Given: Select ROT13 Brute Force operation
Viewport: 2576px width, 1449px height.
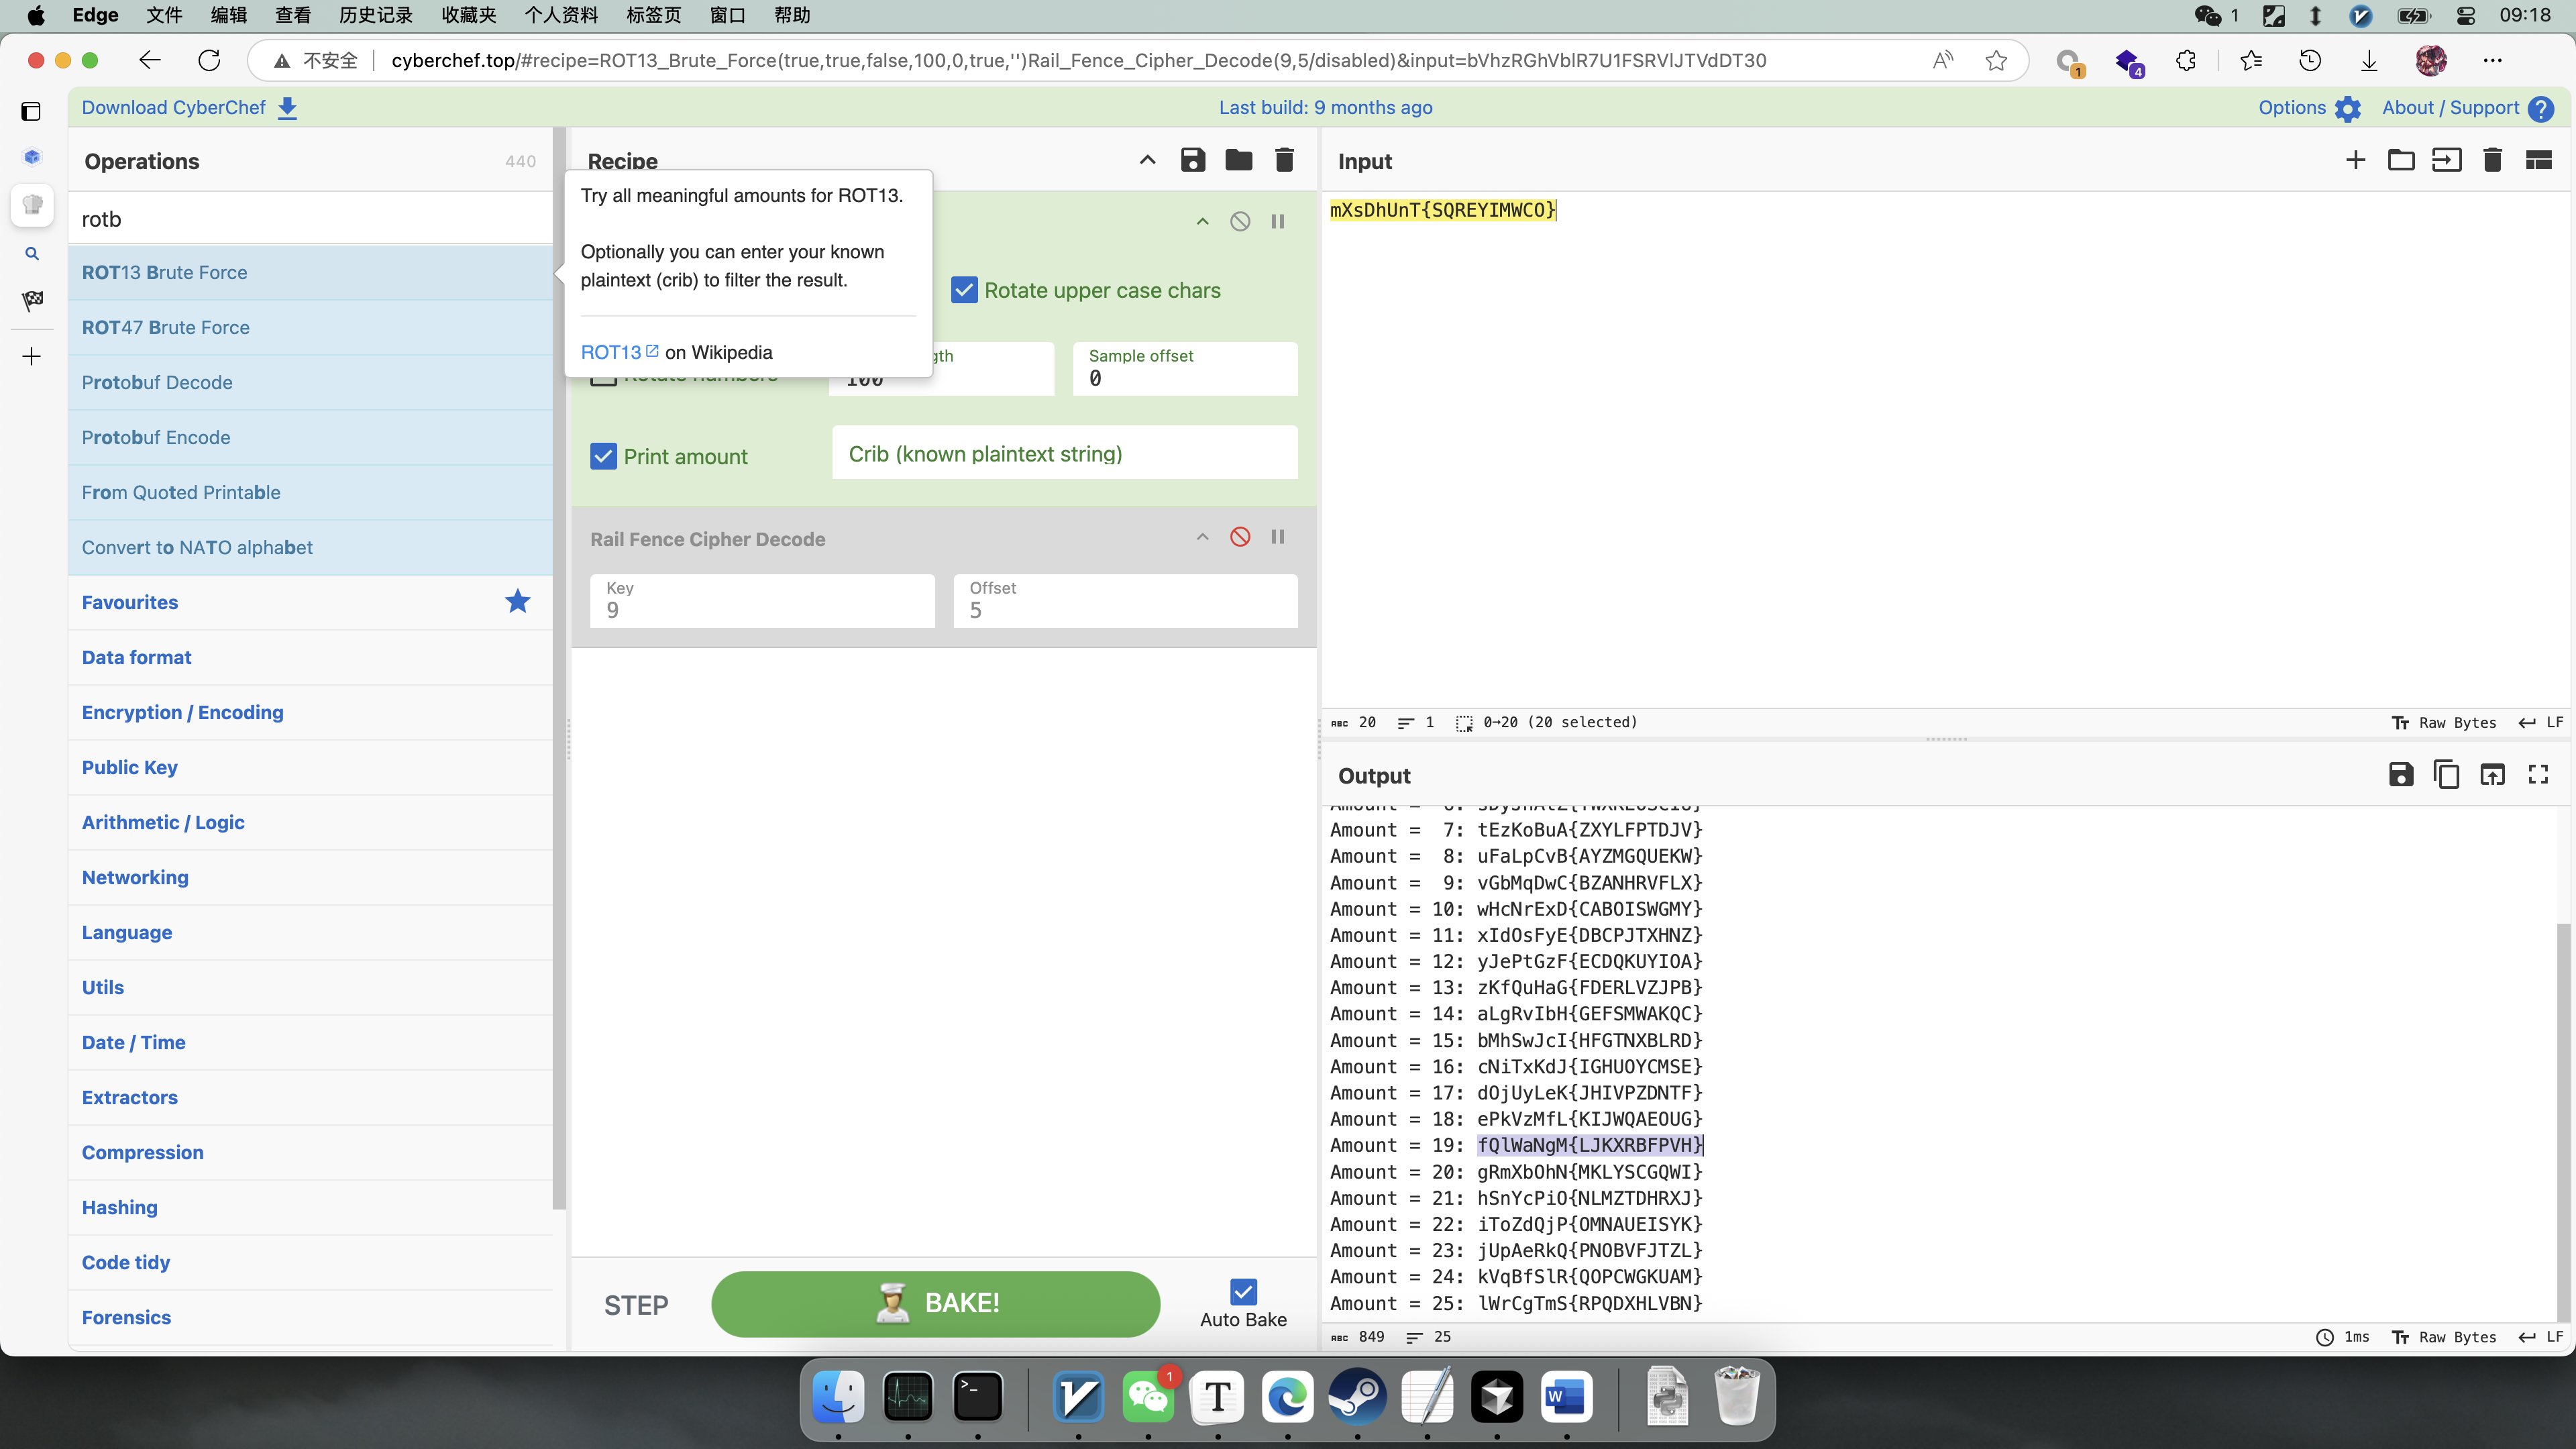Looking at the screenshot, I should 310,273.
